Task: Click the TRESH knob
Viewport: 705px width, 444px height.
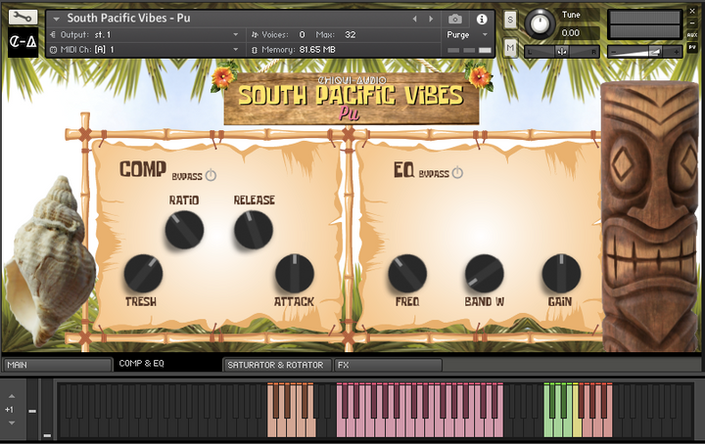Action: (143, 274)
